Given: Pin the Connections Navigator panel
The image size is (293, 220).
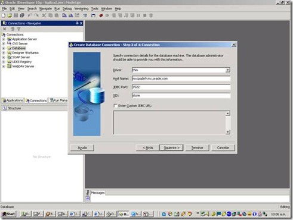Looking at the screenshot, I should [77, 23].
